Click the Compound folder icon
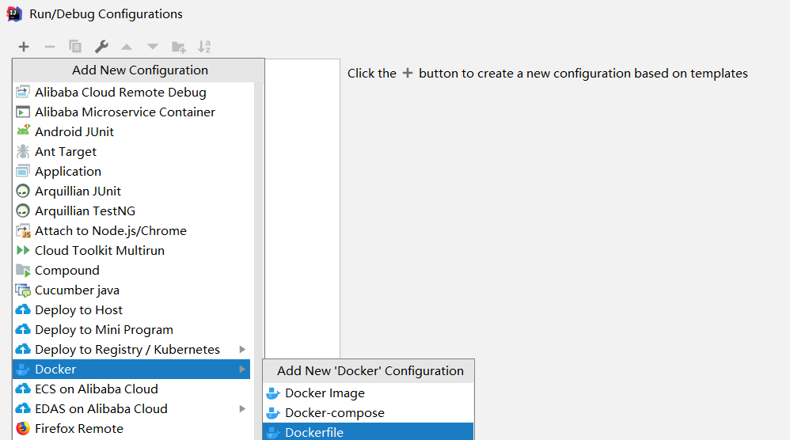The image size is (790, 440). pos(23,271)
